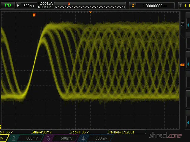The width and height of the screenshot is (190, 142).
Task: Select the orange T trigger position marker above the grid
Action: click(x=34, y=14)
